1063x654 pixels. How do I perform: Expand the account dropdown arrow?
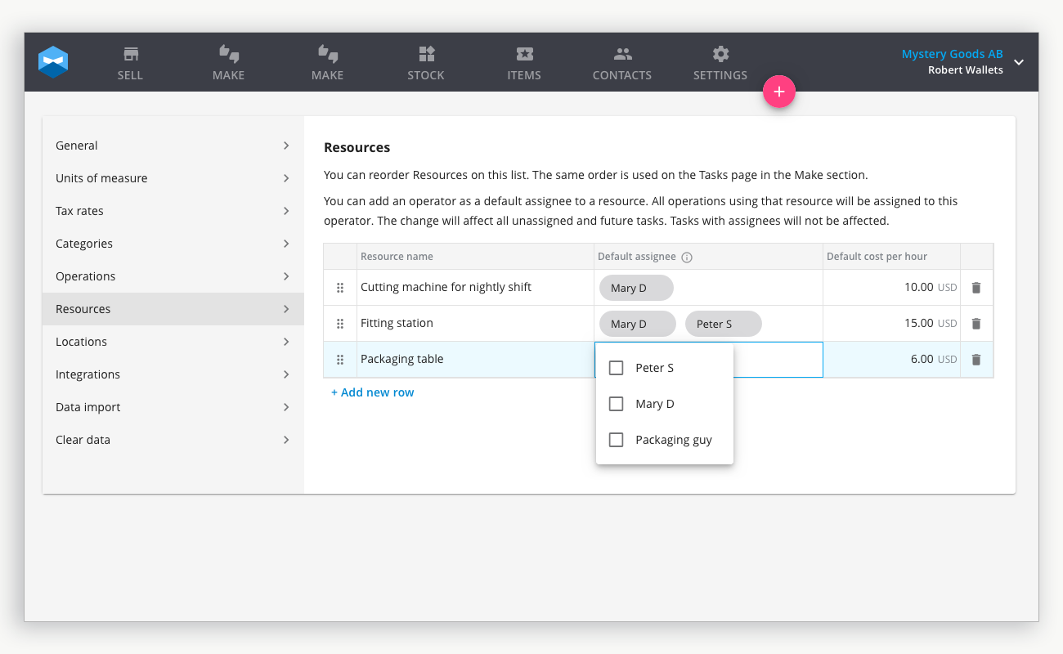tap(1019, 62)
